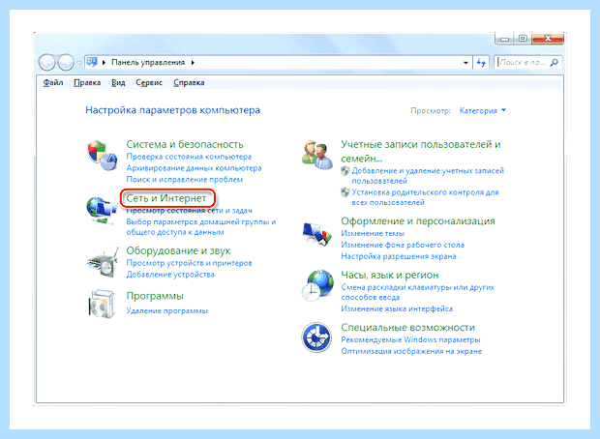600x439 pixels.
Task: Click the shield icon for adding user accounts
Action: pos(345,170)
